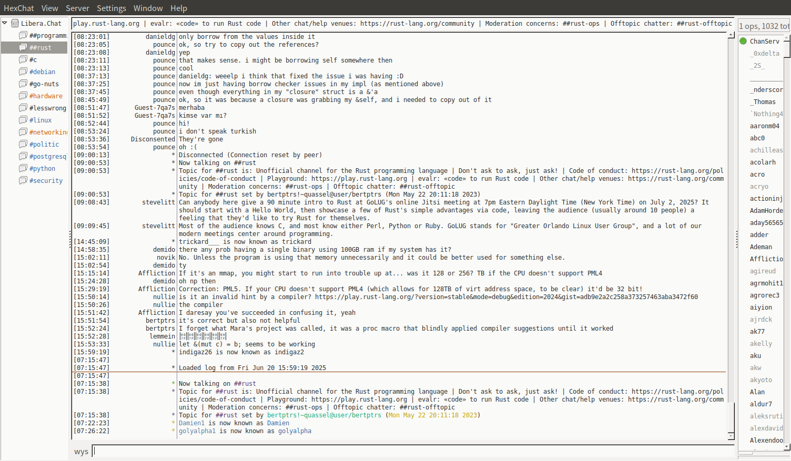
Task: Select ChanServ in the user list
Action: pyautogui.click(x=765, y=41)
